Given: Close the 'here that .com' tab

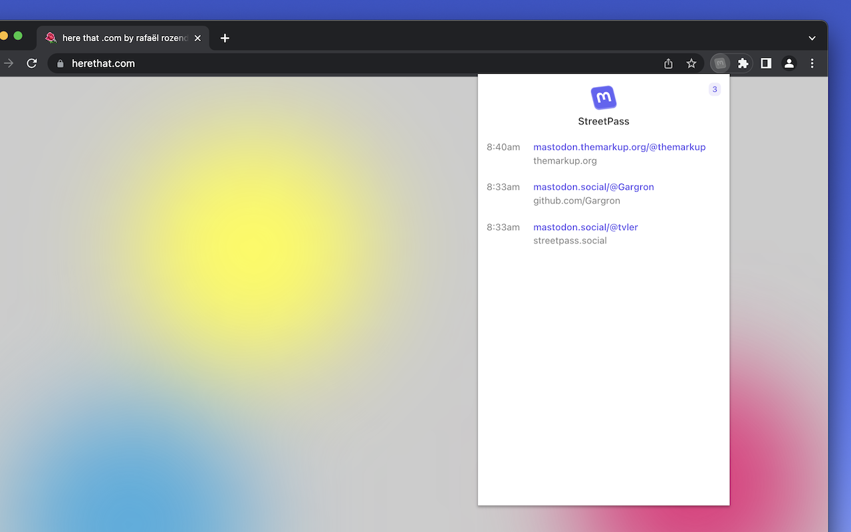Looking at the screenshot, I should point(197,38).
